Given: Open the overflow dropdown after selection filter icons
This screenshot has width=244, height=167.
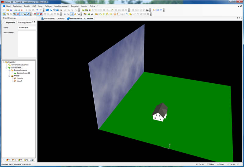Looking at the screenshot, I should click(31, 14).
